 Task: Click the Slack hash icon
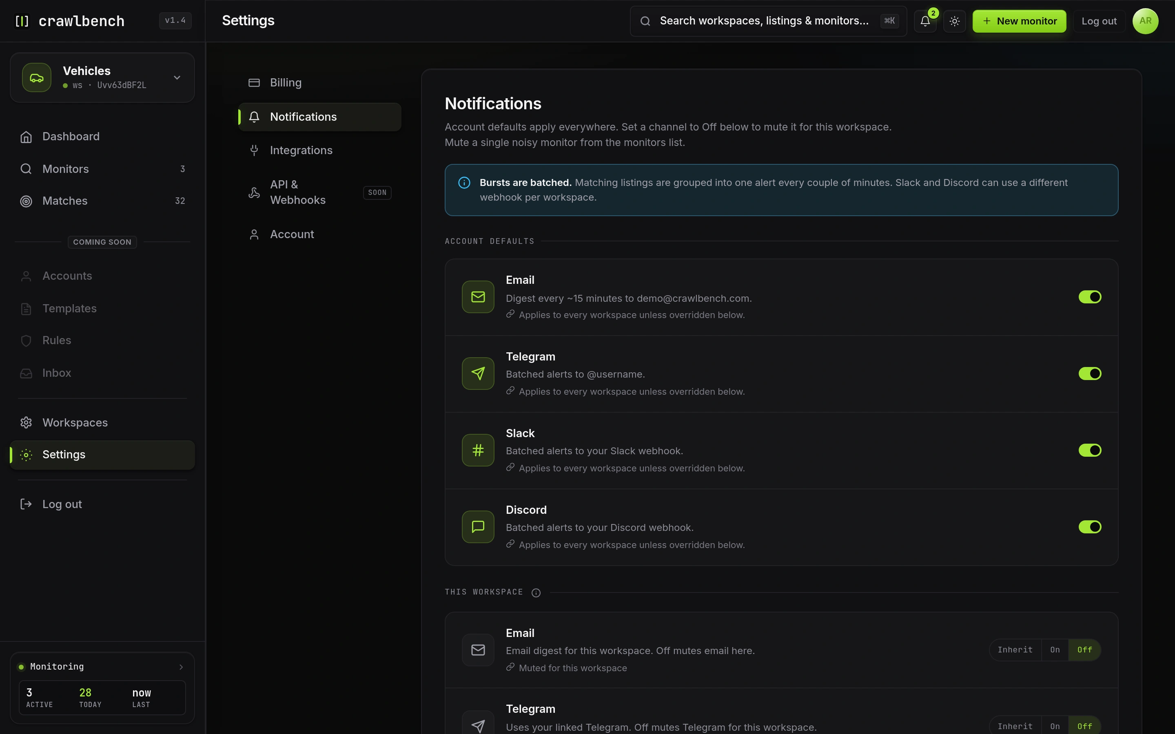(x=478, y=450)
